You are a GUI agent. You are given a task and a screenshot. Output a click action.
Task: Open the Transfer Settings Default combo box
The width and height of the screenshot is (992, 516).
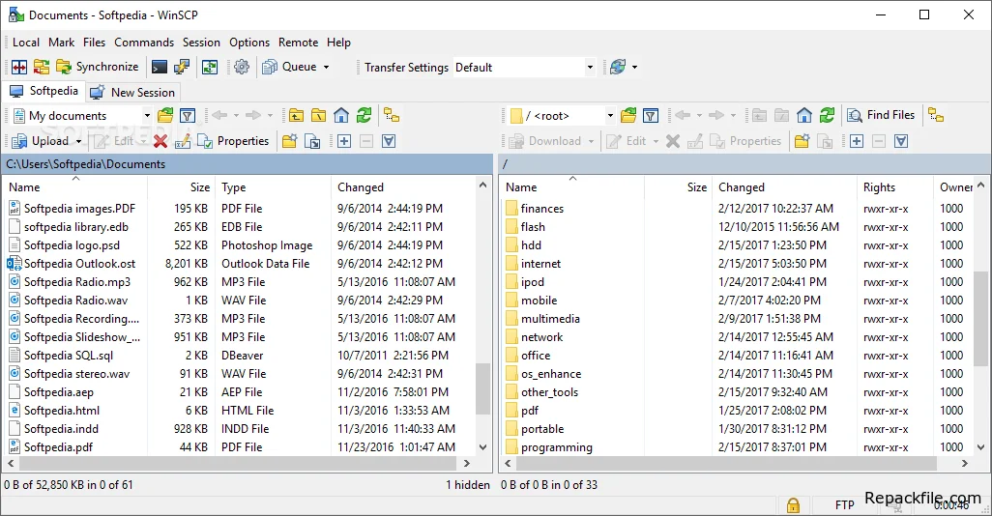(x=524, y=67)
